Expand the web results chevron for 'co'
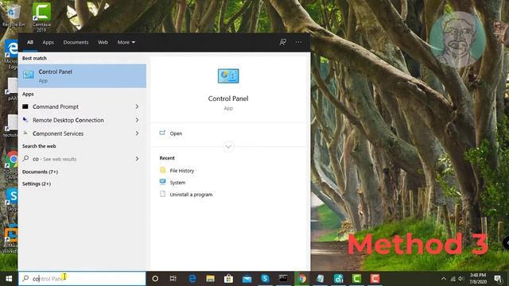This screenshot has width=509, height=286. pyautogui.click(x=137, y=159)
